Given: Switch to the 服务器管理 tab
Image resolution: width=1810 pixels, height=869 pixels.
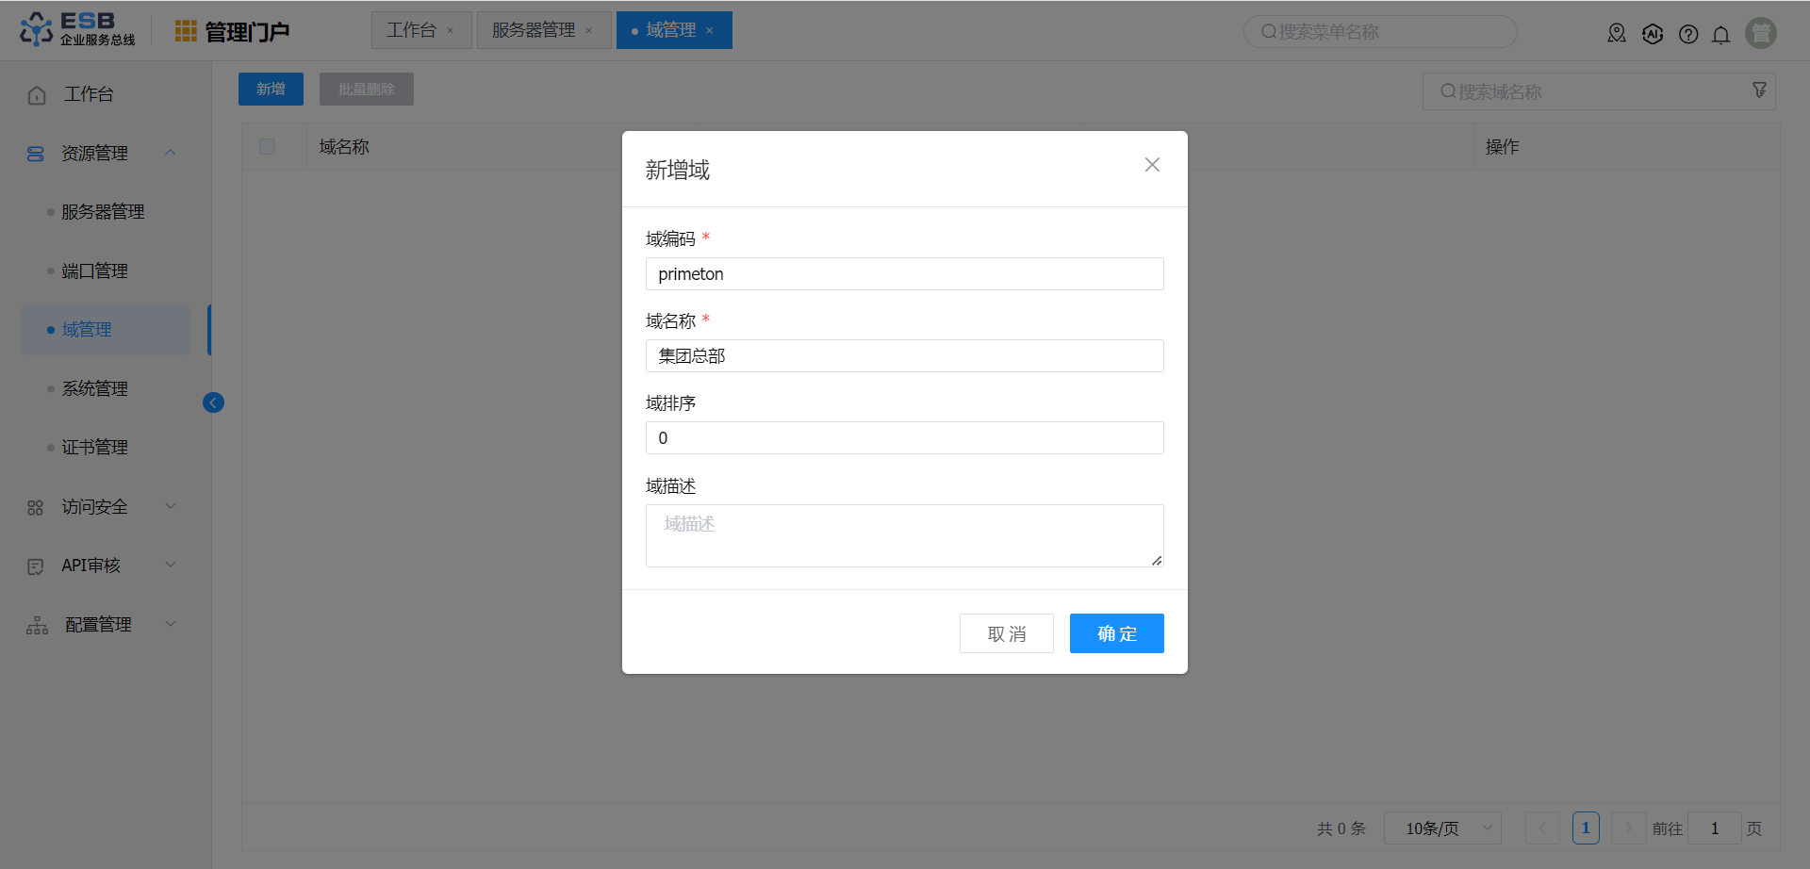Looking at the screenshot, I should coord(534,30).
